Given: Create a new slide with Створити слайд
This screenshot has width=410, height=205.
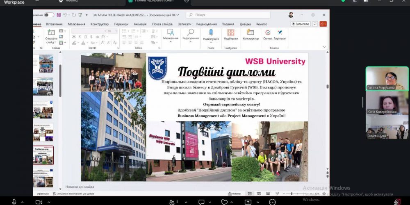Looking at the screenshot, I should [51, 36].
